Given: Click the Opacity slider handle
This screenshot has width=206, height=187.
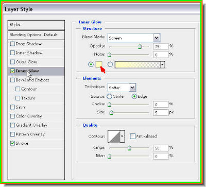Looking at the screenshot, I should click(140, 46).
